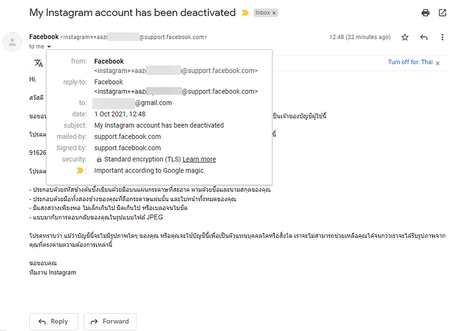This screenshot has height=331, width=452.
Task: Collapse details via 'to me' dropdown arrow
Action: pos(49,46)
